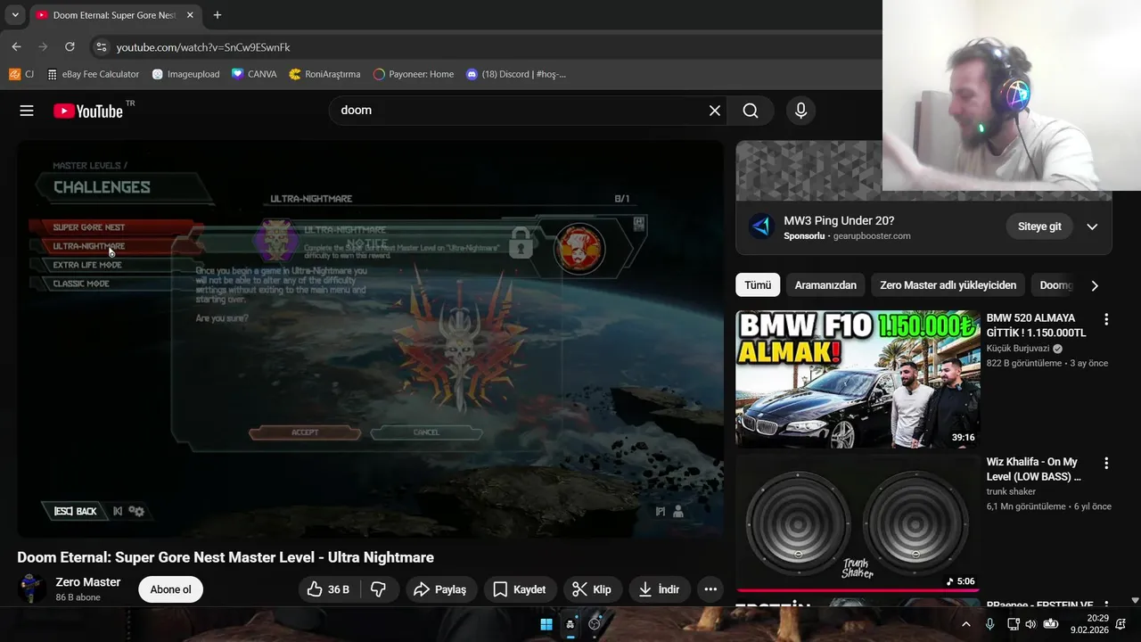Subscribe with Abone ol button
This screenshot has height=642, width=1141.
(x=170, y=589)
